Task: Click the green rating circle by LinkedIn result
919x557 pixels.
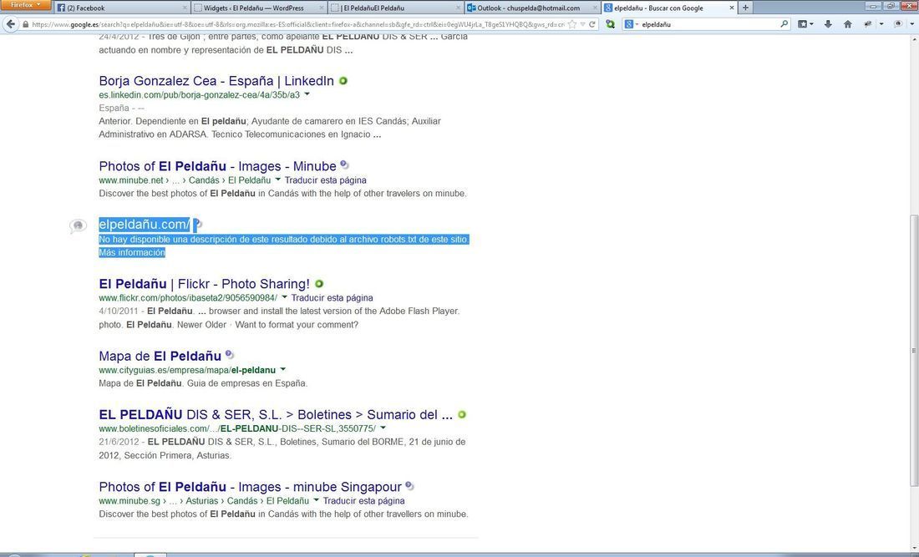Action: coord(343,81)
